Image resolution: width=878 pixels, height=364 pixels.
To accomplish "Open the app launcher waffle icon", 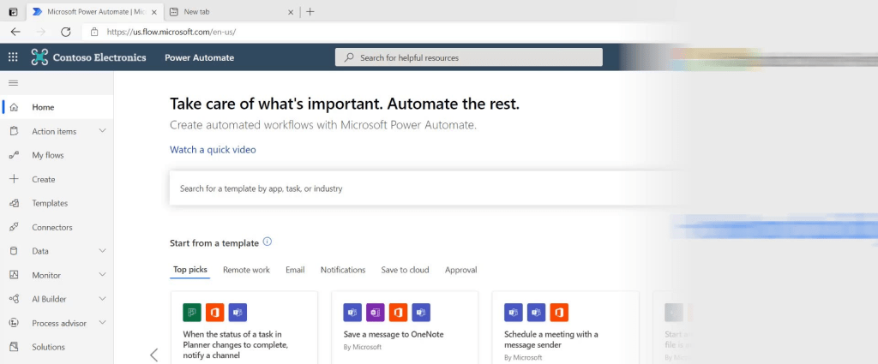I will tap(13, 57).
